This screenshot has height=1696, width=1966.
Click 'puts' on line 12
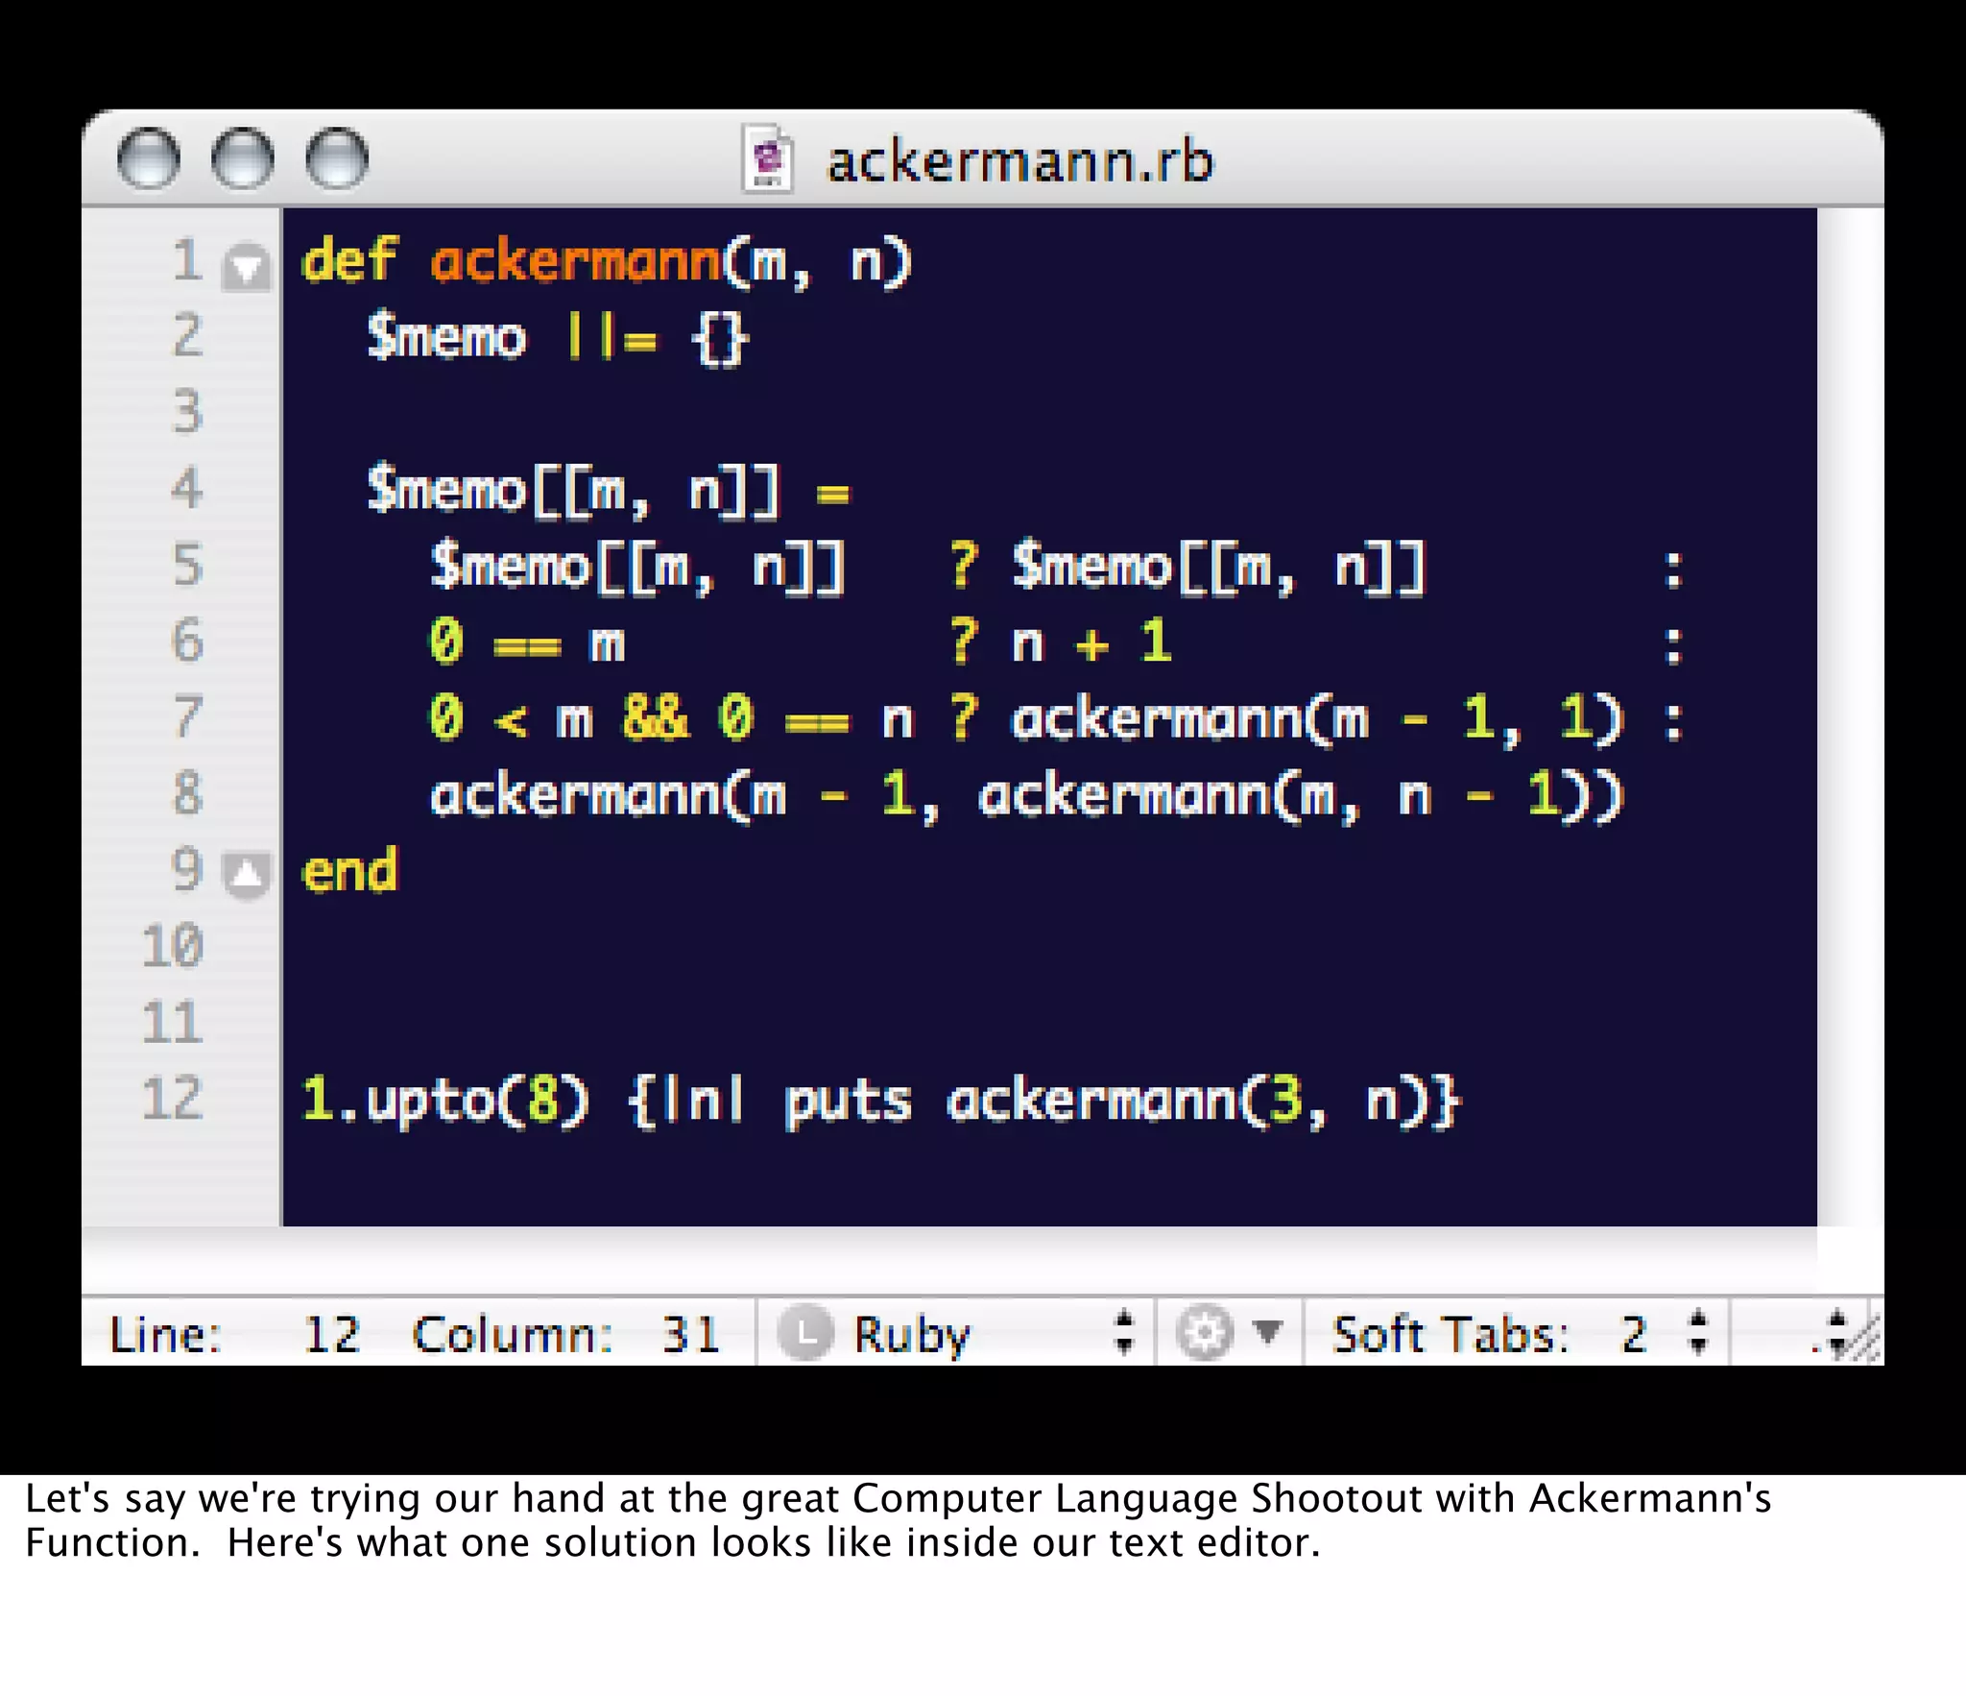(849, 1102)
